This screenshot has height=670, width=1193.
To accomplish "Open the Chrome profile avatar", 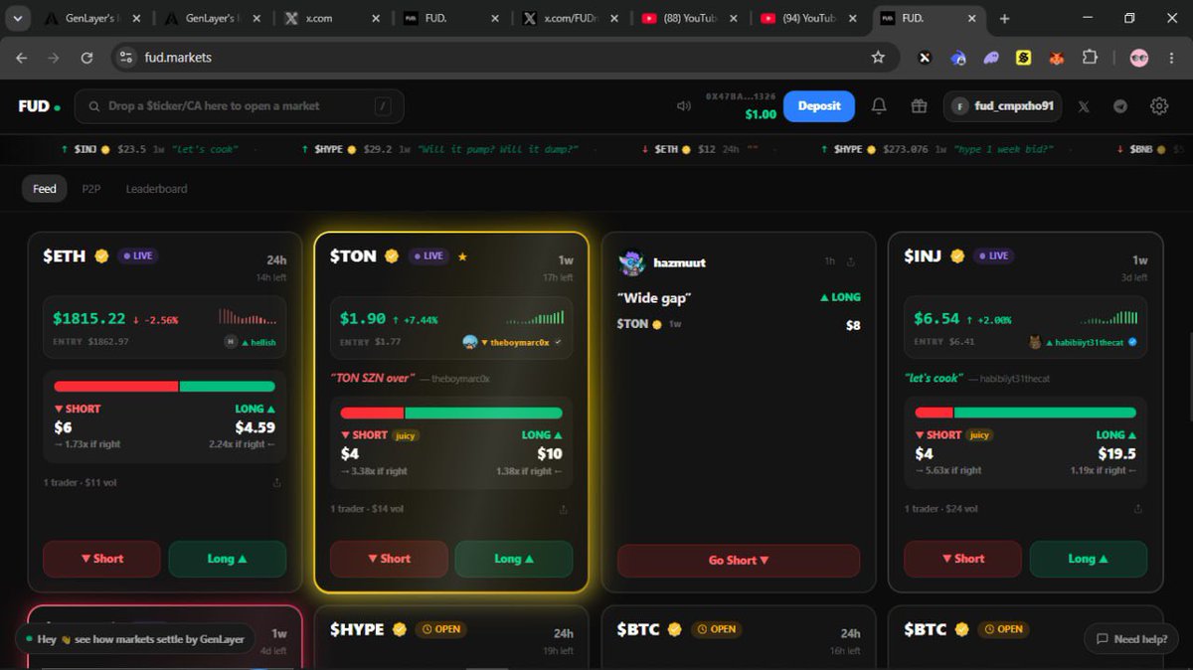I will point(1139,58).
